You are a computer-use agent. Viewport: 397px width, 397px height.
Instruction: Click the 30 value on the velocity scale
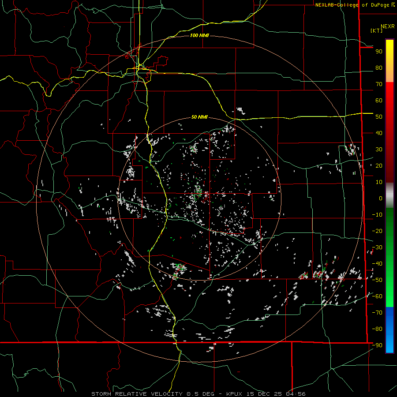pos(379,150)
